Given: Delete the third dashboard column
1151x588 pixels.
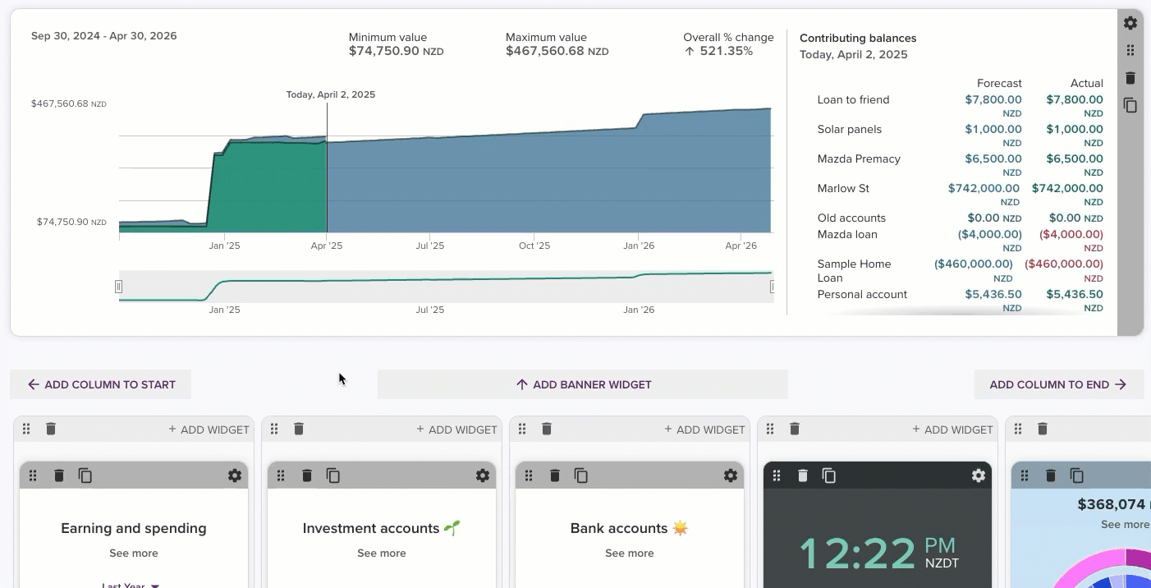Looking at the screenshot, I should tap(547, 429).
